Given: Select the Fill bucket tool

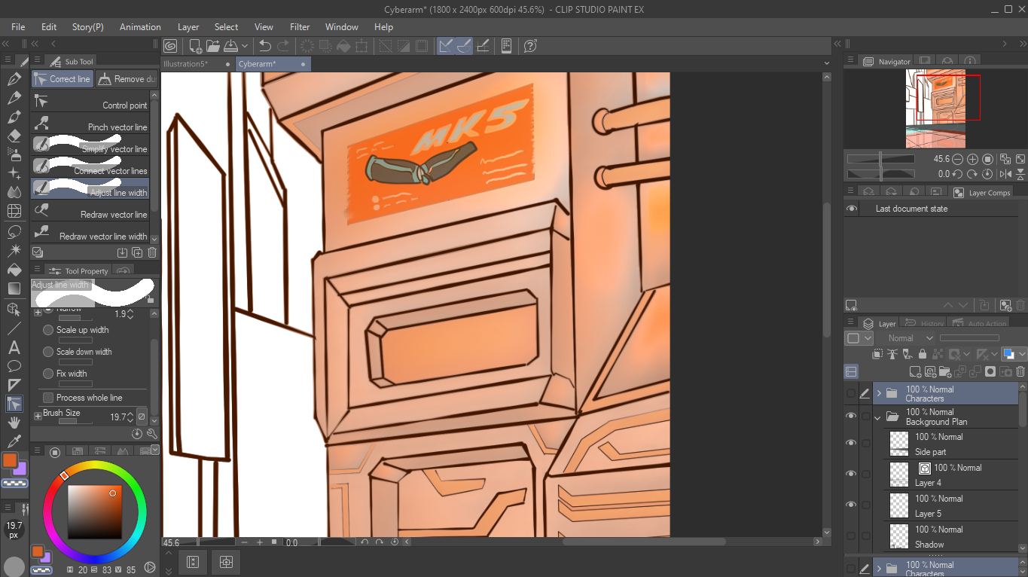Looking at the screenshot, I should (14, 270).
